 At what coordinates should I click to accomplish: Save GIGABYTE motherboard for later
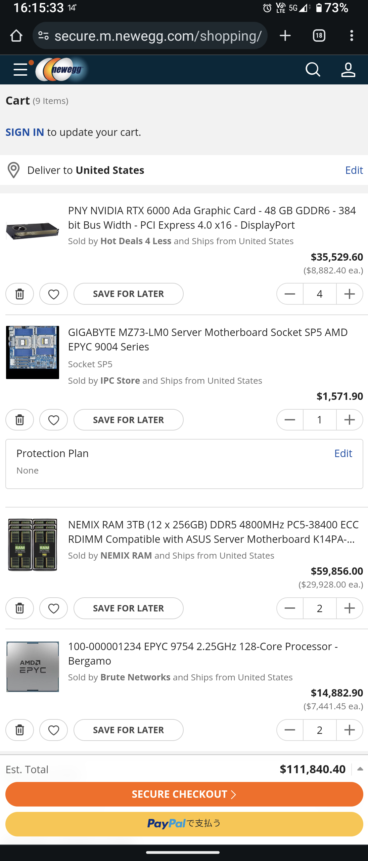[x=128, y=420]
